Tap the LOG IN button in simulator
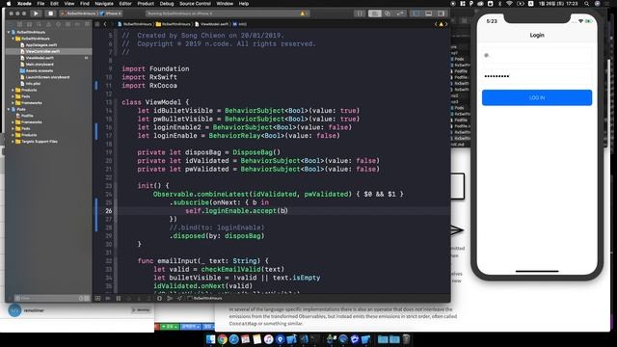Screen dimensions: 617x347 pyautogui.click(x=537, y=97)
